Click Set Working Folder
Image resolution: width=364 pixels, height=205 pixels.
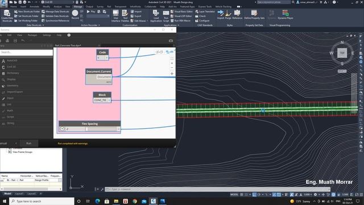26,20
